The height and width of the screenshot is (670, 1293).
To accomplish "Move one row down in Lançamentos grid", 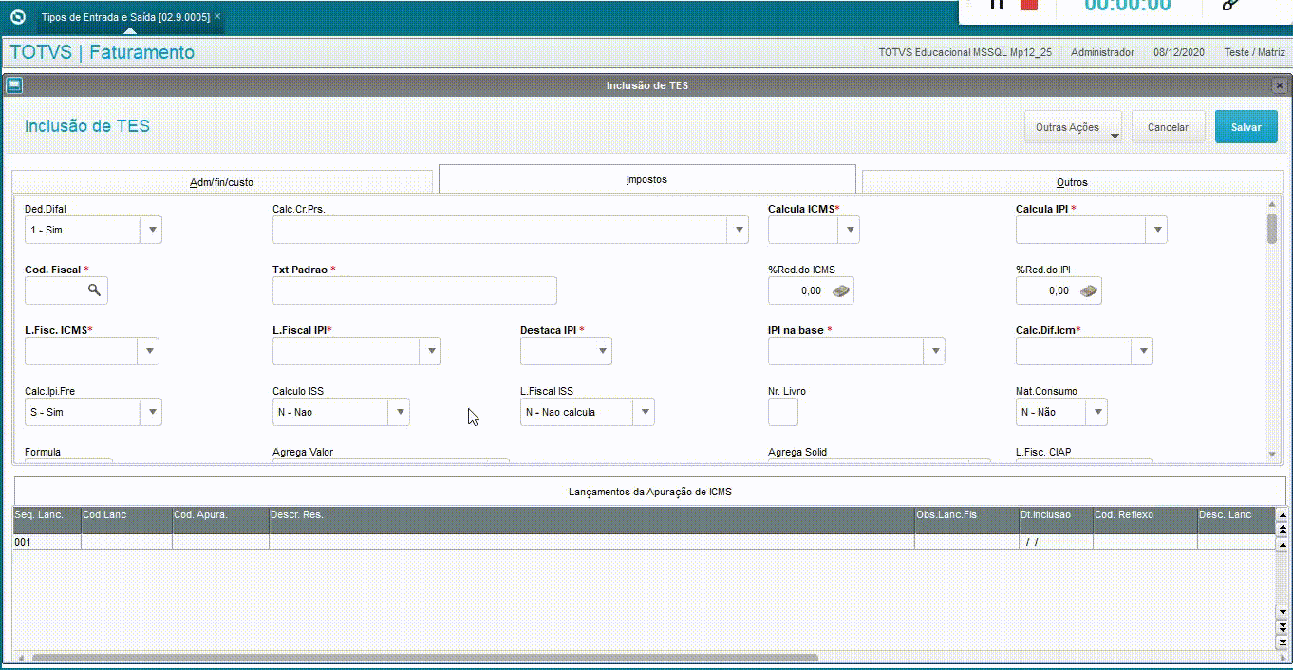I will (1283, 613).
